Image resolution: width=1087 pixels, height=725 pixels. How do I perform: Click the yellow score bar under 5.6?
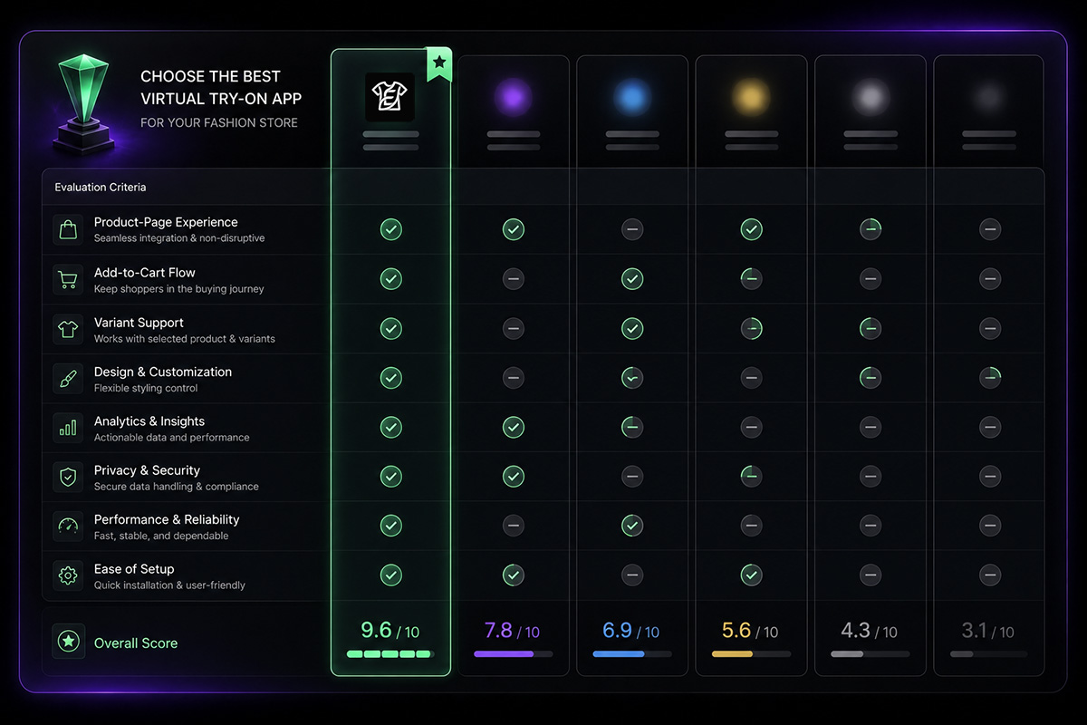pyautogui.click(x=751, y=653)
